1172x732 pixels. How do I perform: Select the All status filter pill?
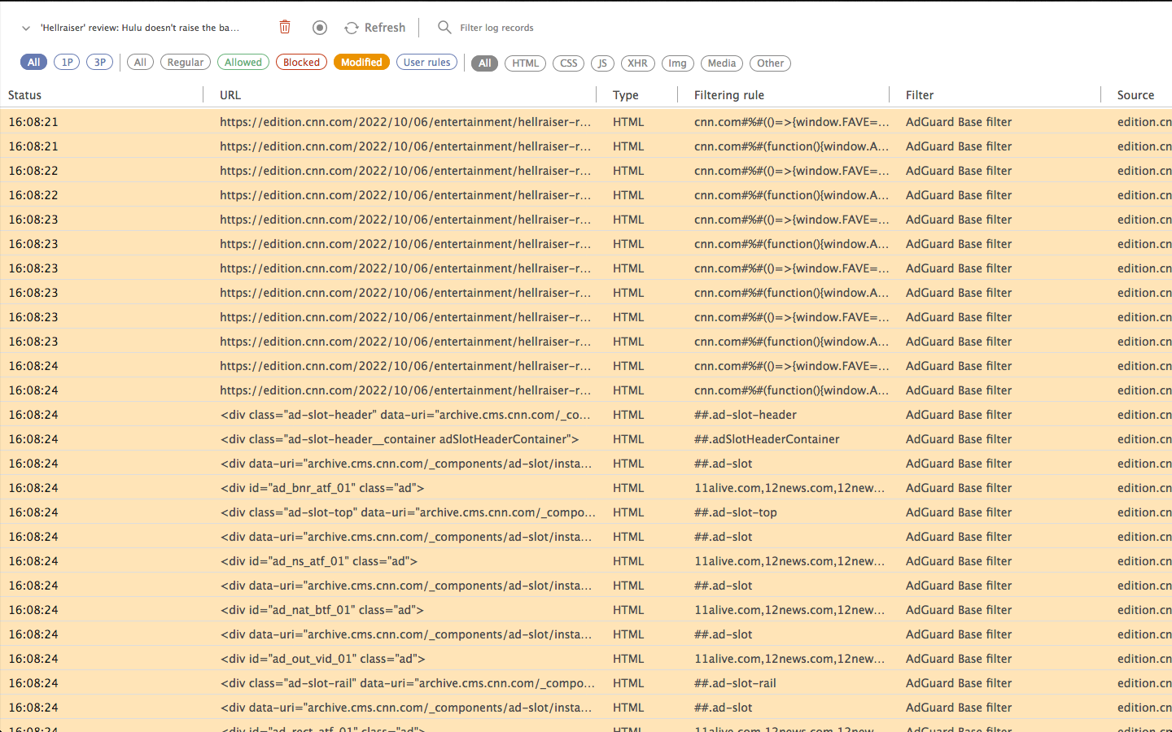click(140, 62)
